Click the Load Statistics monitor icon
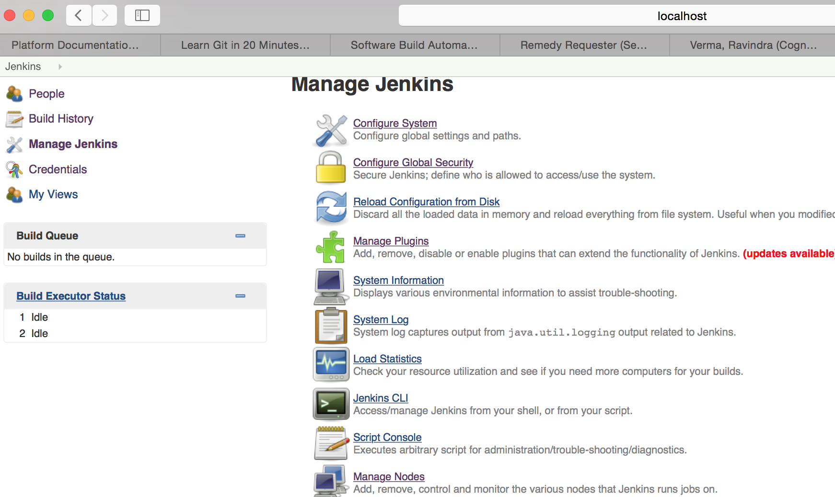This screenshot has height=497, width=835. coord(331,364)
